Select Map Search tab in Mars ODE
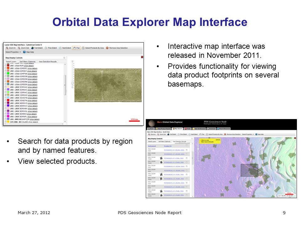 click(x=177, y=129)
